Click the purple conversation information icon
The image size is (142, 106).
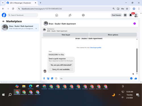point(135,23)
